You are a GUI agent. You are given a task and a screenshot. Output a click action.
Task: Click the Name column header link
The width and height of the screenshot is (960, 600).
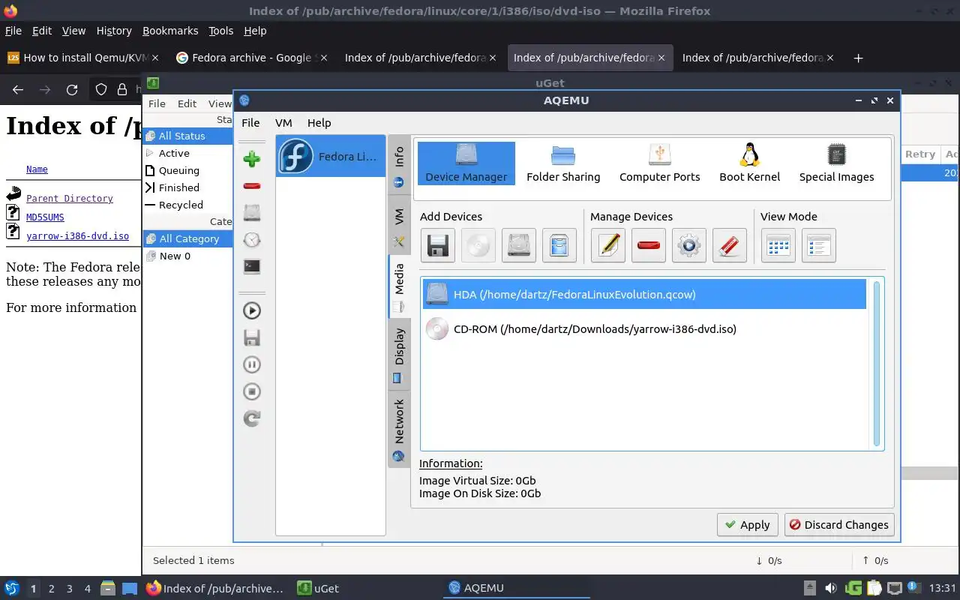pyautogui.click(x=37, y=169)
